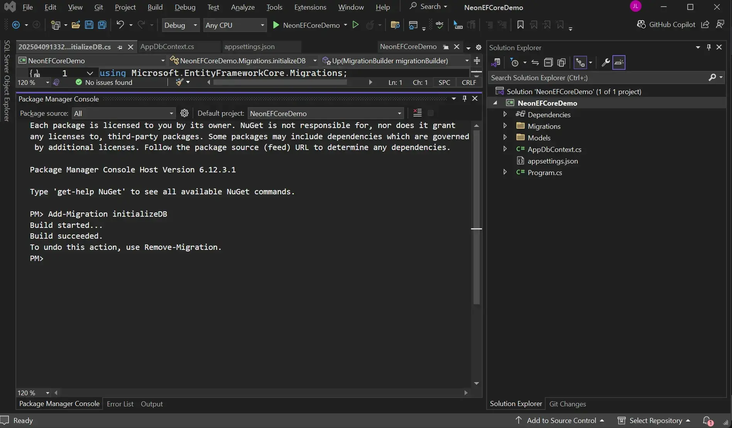Screen dimensions: 732x428
Task: Click the Solution Explorer view-switch icon
Action: click(x=496, y=62)
